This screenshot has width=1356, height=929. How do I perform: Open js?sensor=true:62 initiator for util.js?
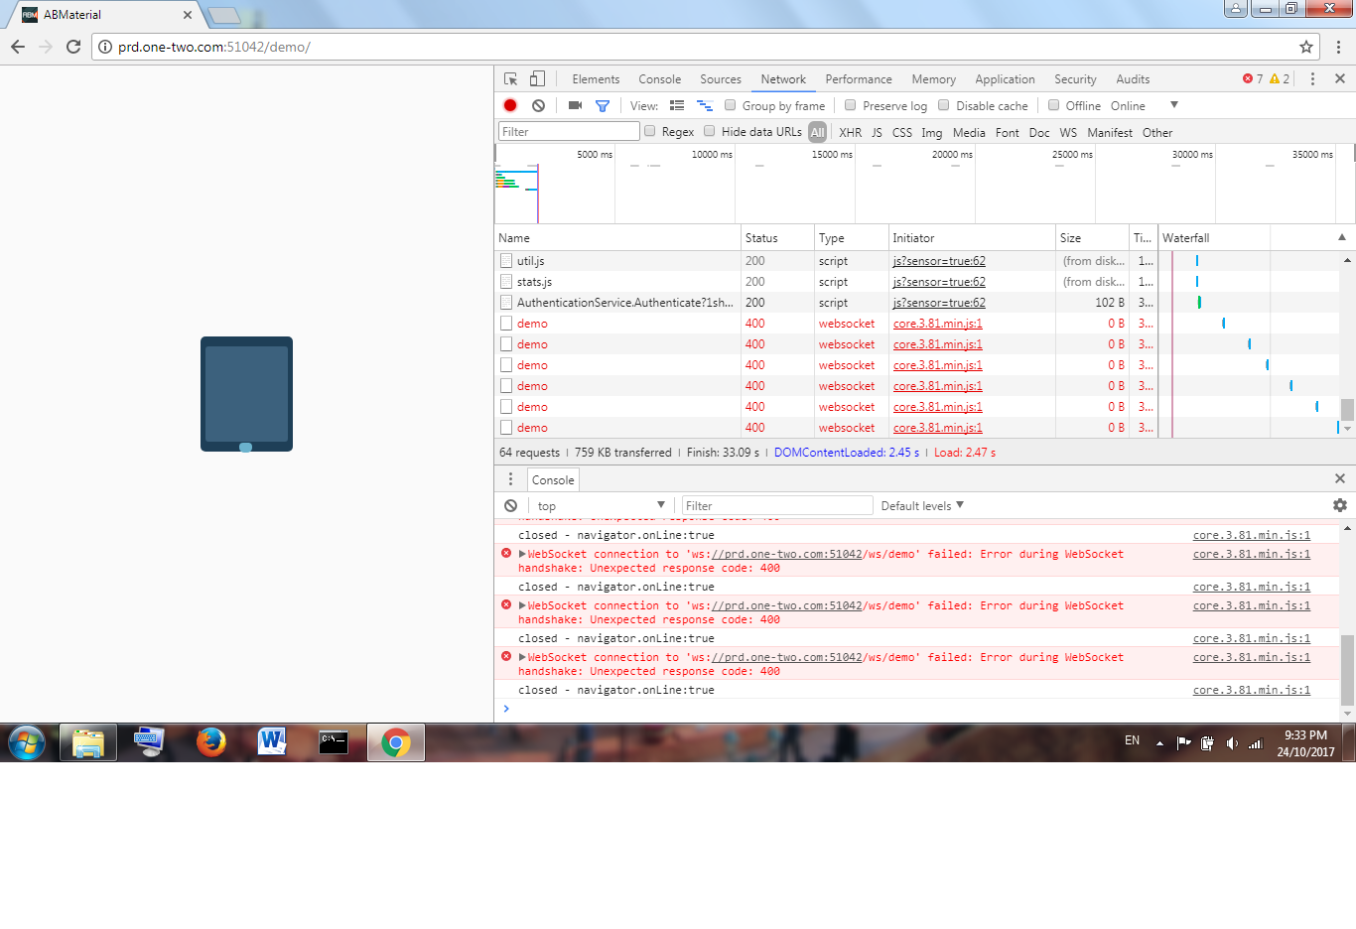click(x=939, y=261)
